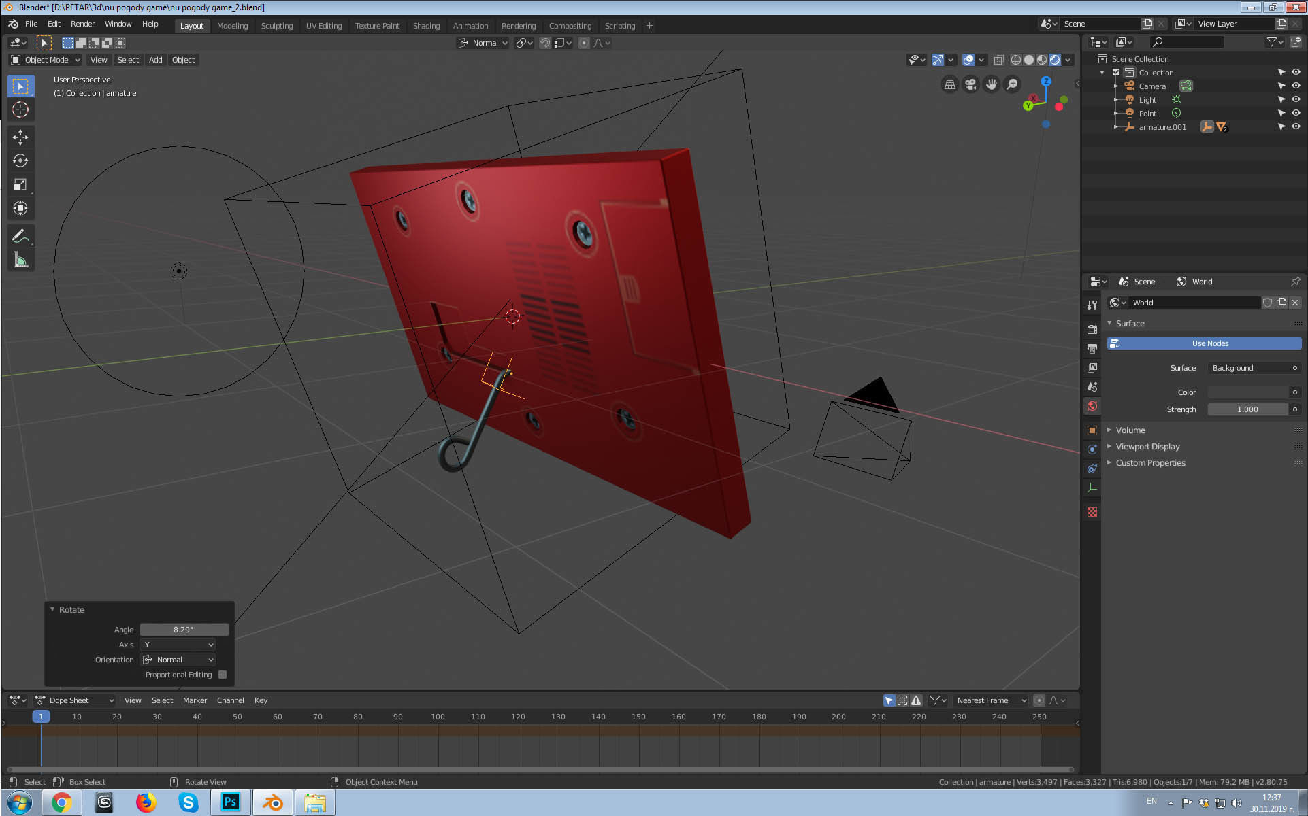Viewport: 1308px width, 816px height.
Task: Open the Physics properties tab
Action: [1092, 449]
